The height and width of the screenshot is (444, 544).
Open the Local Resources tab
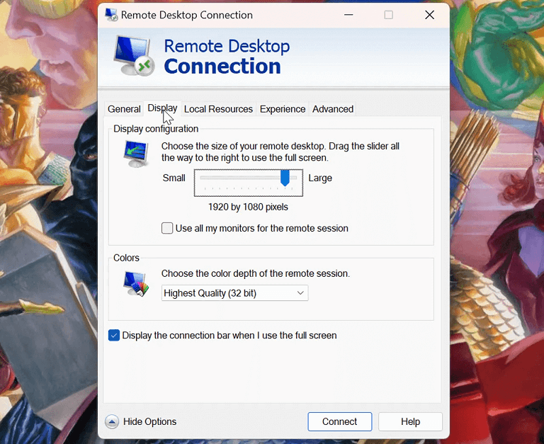(218, 109)
